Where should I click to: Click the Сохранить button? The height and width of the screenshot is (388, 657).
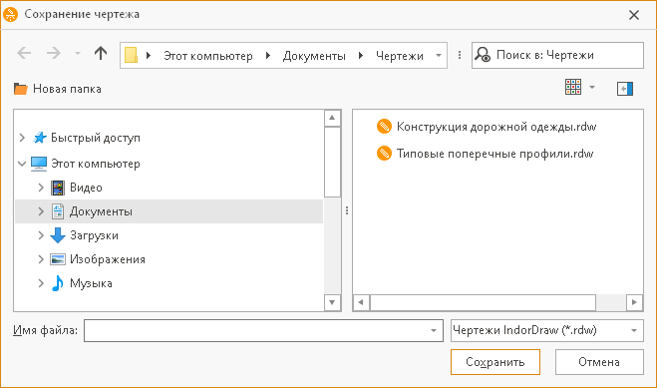(x=495, y=362)
